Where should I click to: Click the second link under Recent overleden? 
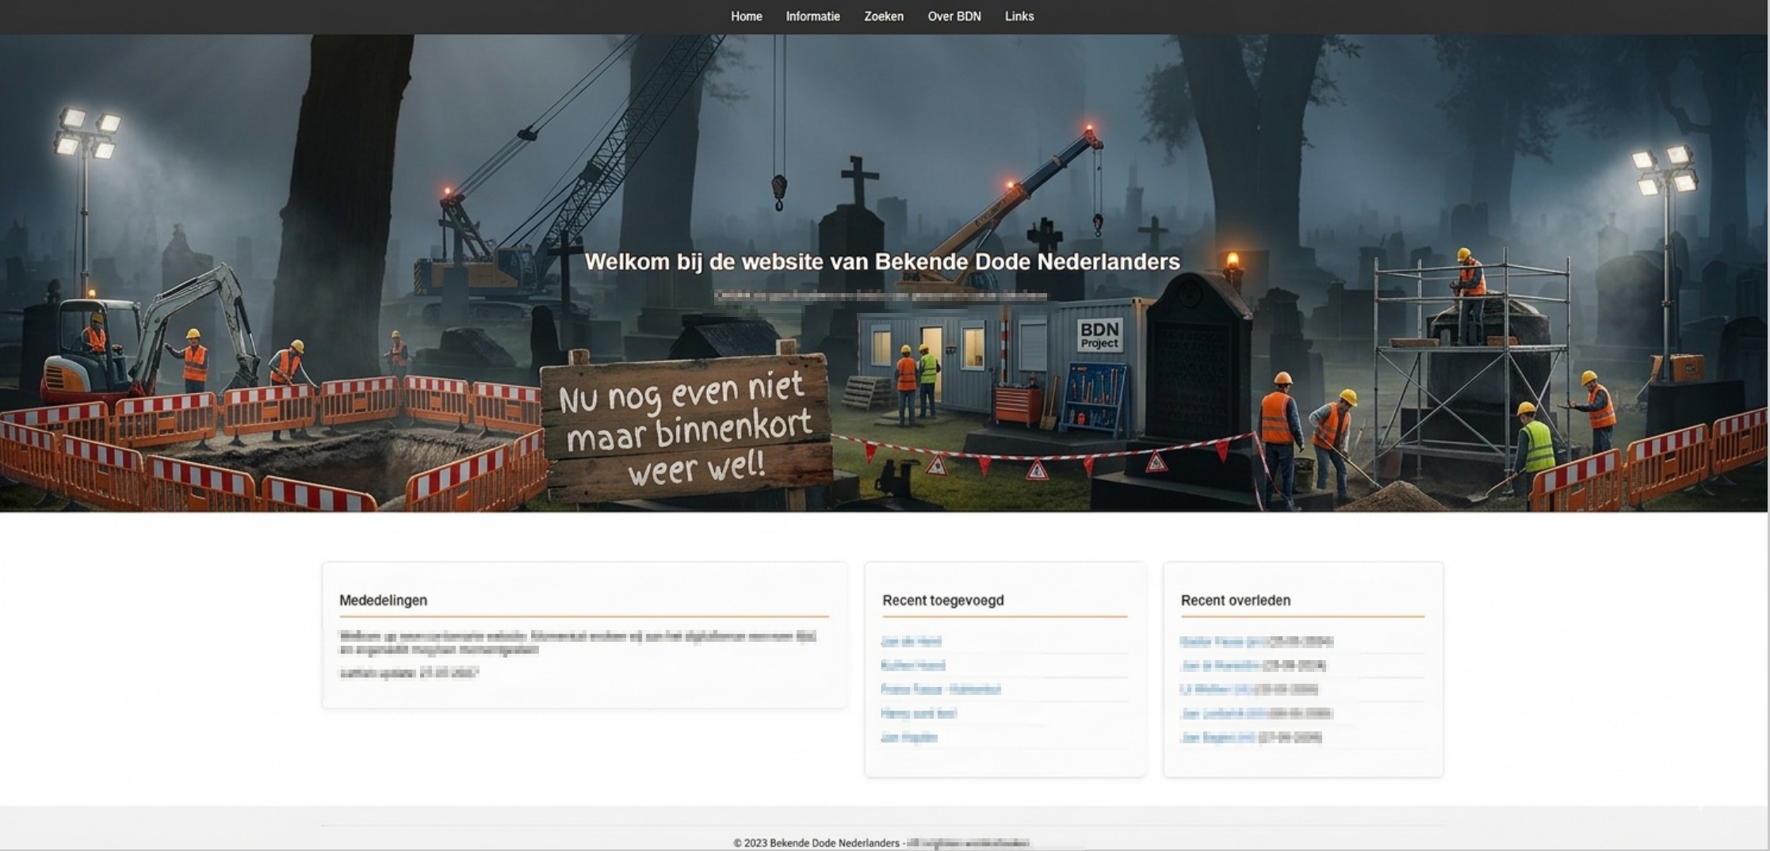tap(1225, 666)
